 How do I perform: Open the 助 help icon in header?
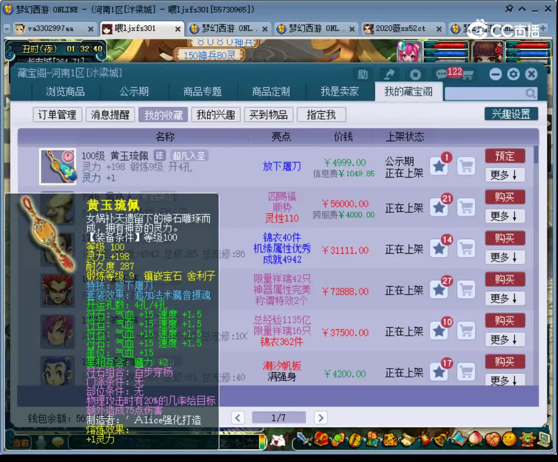363,75
